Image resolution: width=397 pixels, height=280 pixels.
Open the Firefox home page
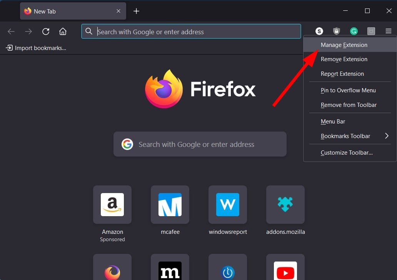(x=63, y=32)
